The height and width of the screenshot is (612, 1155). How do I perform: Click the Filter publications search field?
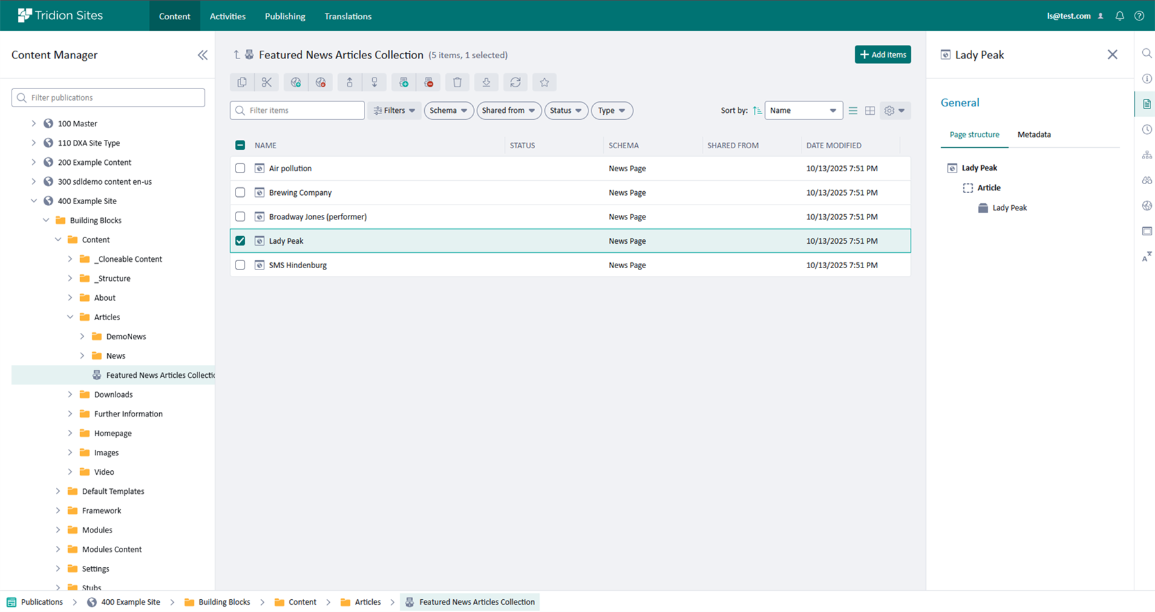pyautogui.click(x=108, y=98)
